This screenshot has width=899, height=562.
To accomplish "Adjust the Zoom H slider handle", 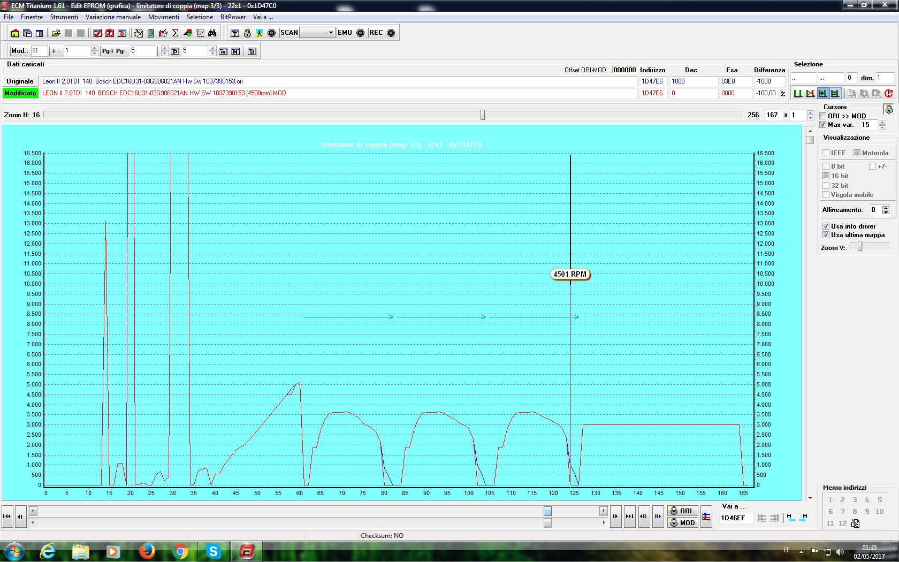I will pyautogui.click(x=483, y=115).
